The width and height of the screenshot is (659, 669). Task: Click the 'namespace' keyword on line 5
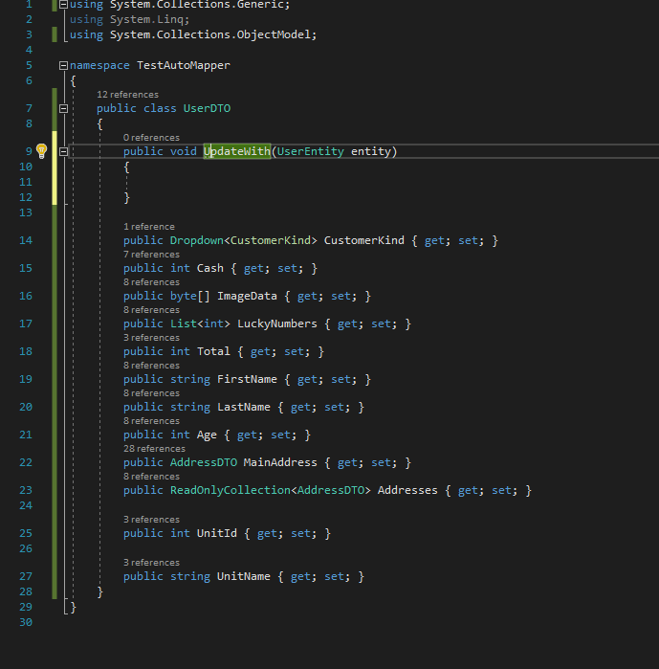coord(99,65)
